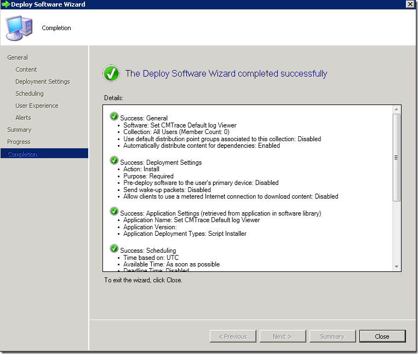This screenshot has width=418, height=354.
Task: Open the Content step in the sidebar
Action: tap(26, 69)
